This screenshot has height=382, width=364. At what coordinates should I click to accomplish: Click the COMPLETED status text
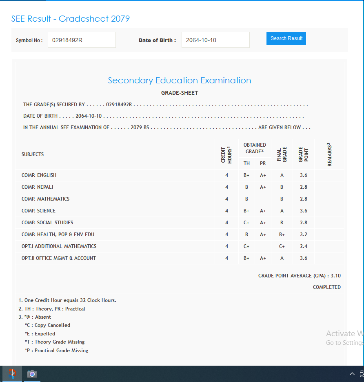(x=326, y=287)
